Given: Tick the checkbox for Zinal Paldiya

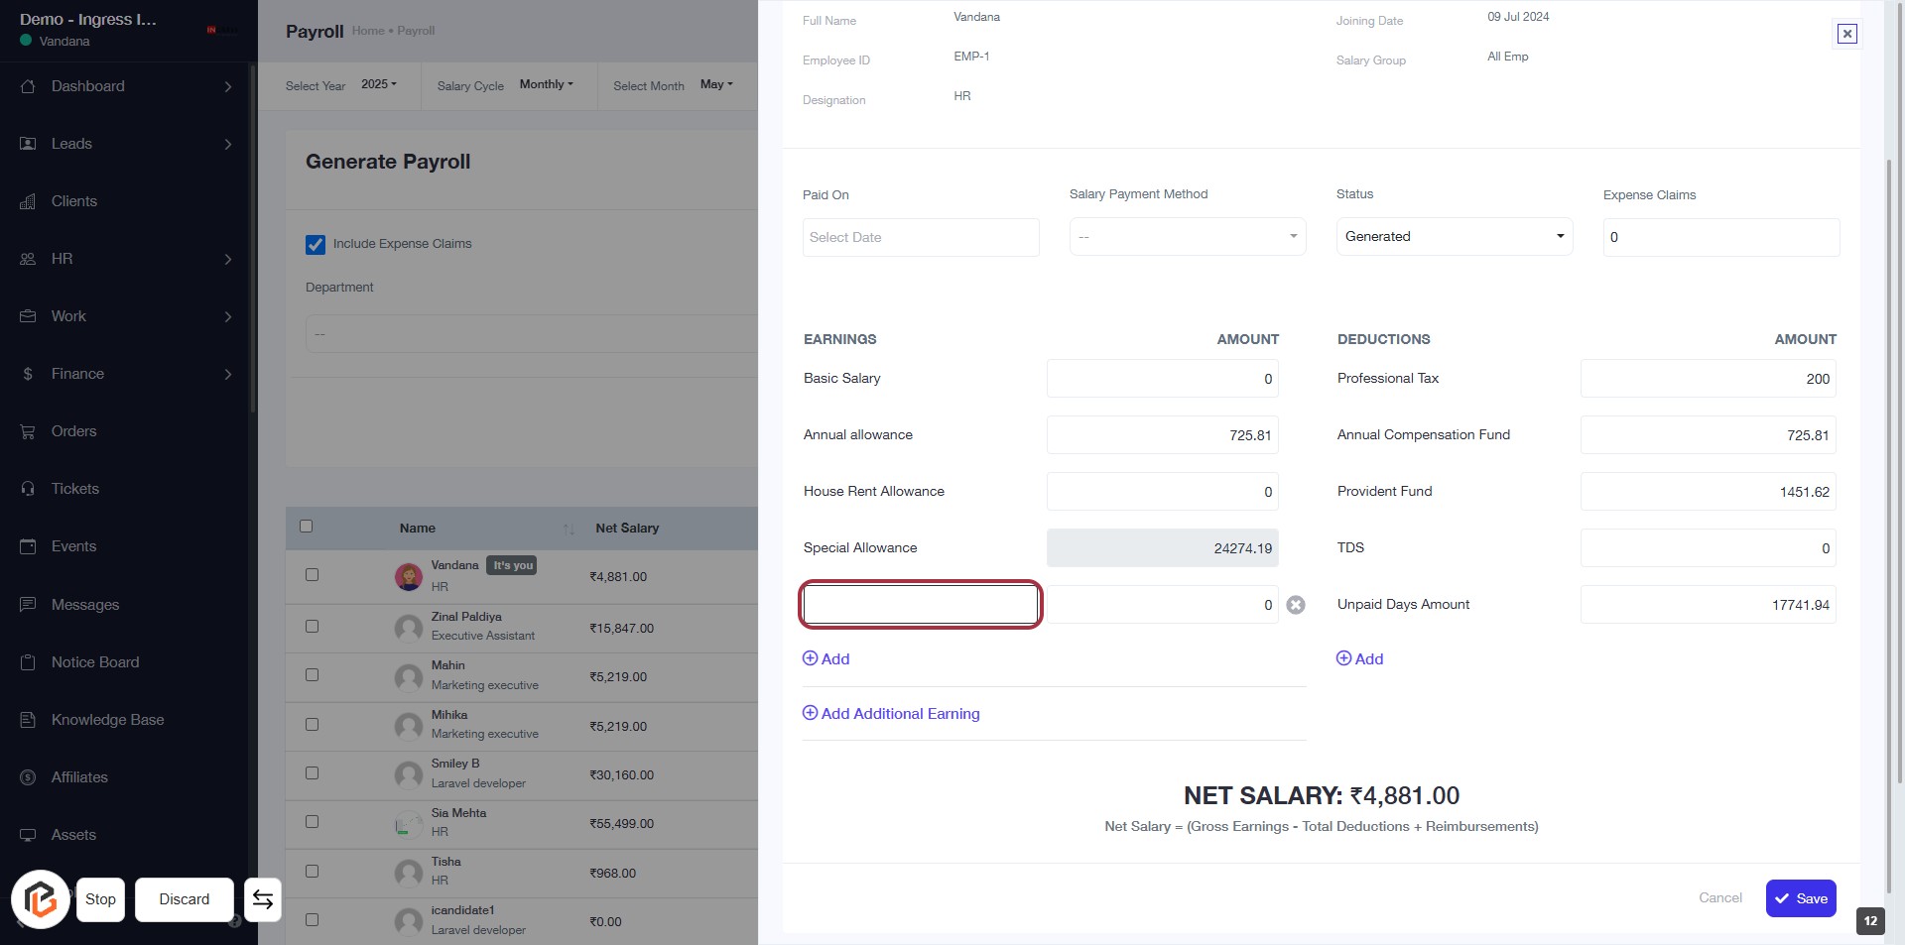Looking at the screenshot, I should click(x=312, y=627).
